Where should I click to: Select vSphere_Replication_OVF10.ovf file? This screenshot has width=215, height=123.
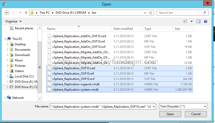click(120, 79)
